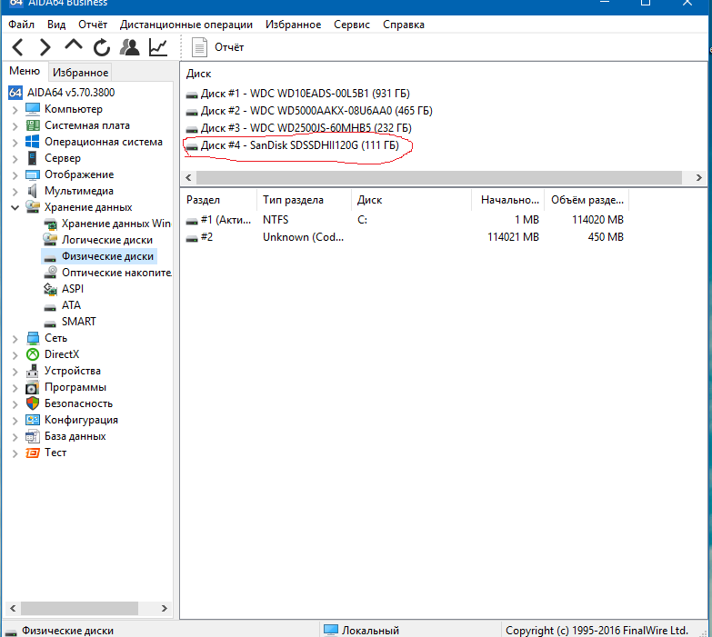Refresh the current page

pos(102,47)
